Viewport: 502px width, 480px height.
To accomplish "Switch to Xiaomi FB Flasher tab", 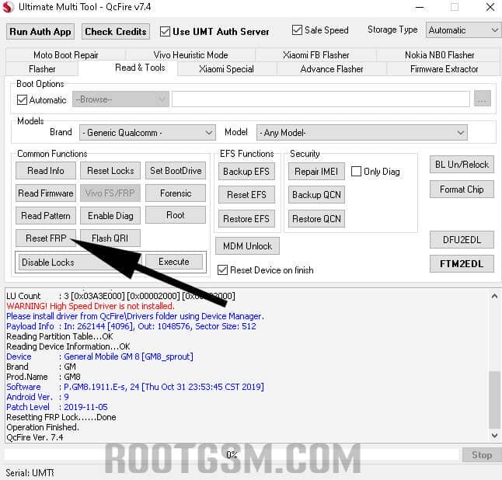I will click(x=316, y=55).
